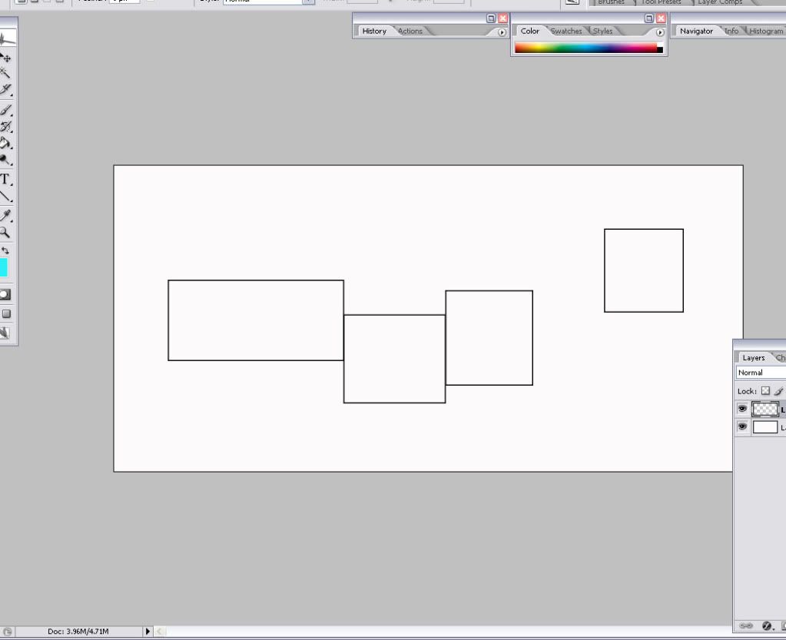The height and width of the screenshot is (640, 786).
Task: Switch to the Swatches tab
Action: [566, 31]
